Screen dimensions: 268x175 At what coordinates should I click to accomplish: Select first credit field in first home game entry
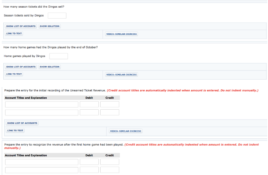110,162
